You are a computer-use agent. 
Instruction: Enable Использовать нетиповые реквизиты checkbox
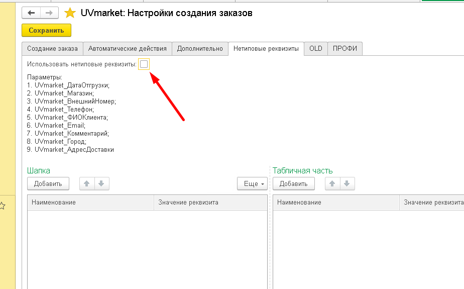(x=144, y=64)
